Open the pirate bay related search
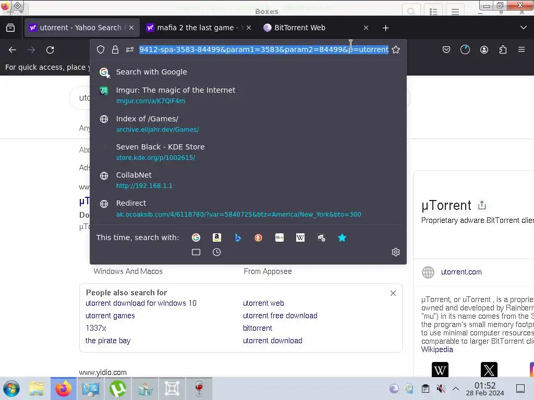The width and height of the screenshot is (534, 400). pos(108,341)
